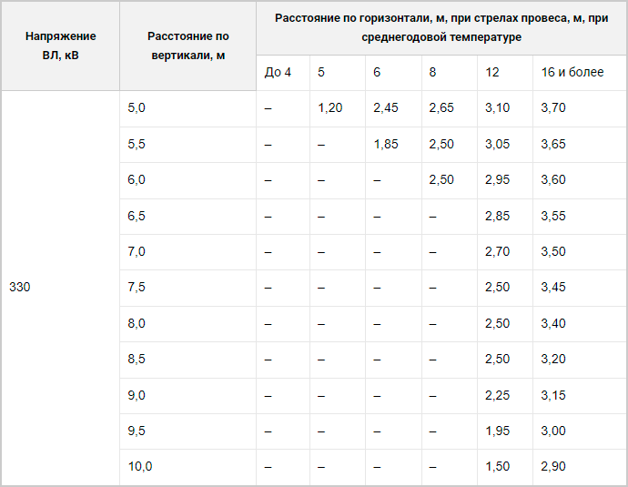Click the vertical distance 6,5 cell

click(187, 217)
